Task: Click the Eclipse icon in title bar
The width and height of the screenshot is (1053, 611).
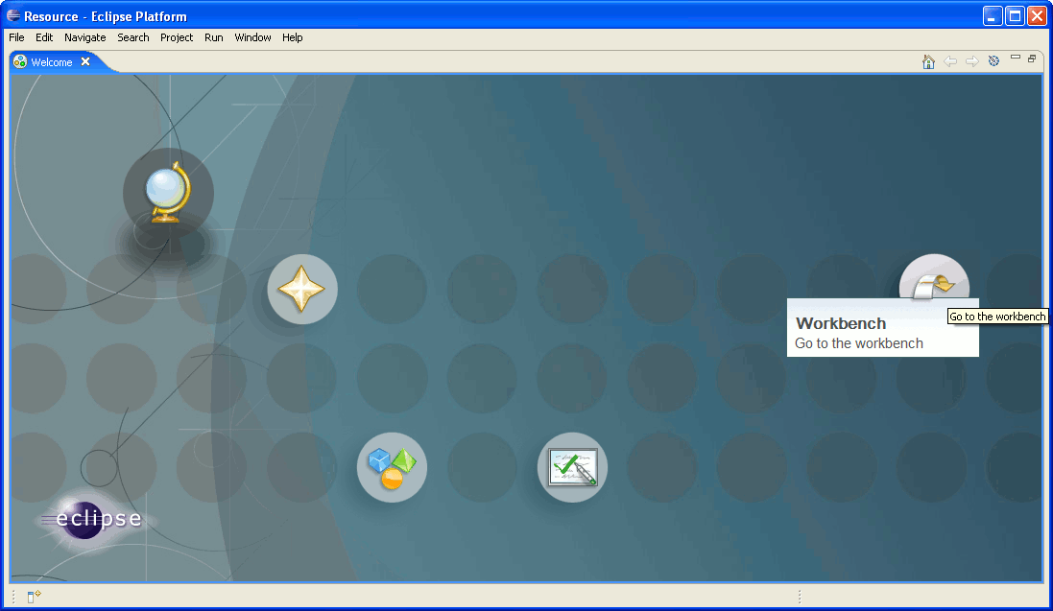Action: pyautogui.click(x=12, y=15)
